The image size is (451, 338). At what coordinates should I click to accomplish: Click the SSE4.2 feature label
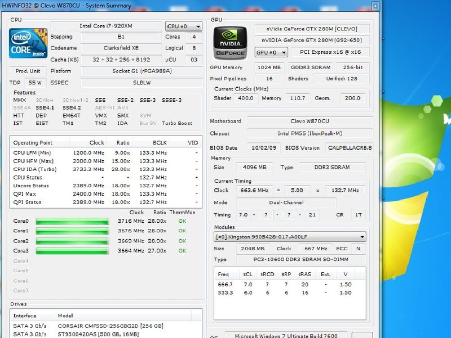(x=72, y=108)
